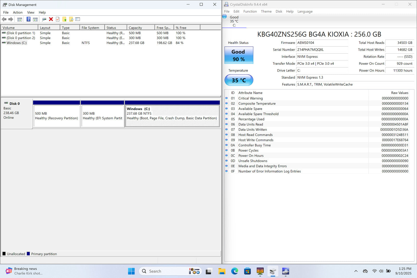Show hidden tray icons chevron
This screenshot has width=417, height=278.
[356, 271]
